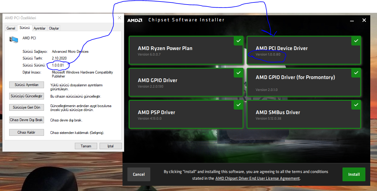Uncheck the AMD Ryzen Power Plan checkmark

pos(238,41)
